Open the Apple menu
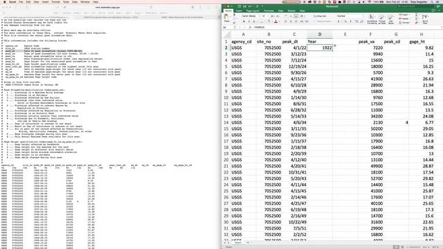 (4, 1)
